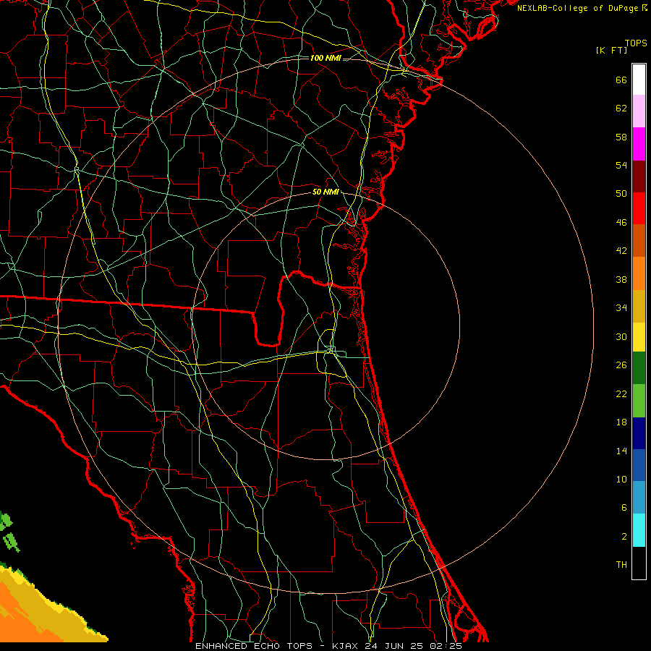Viewport: 651px width, 651px height.
Task: Click the legend value "6"
Action: click(624, 508)
